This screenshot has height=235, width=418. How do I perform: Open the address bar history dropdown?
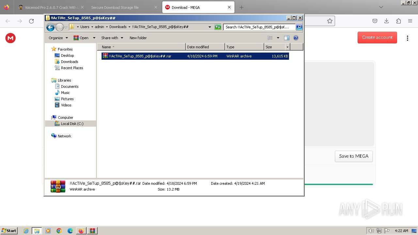point(210,27)
